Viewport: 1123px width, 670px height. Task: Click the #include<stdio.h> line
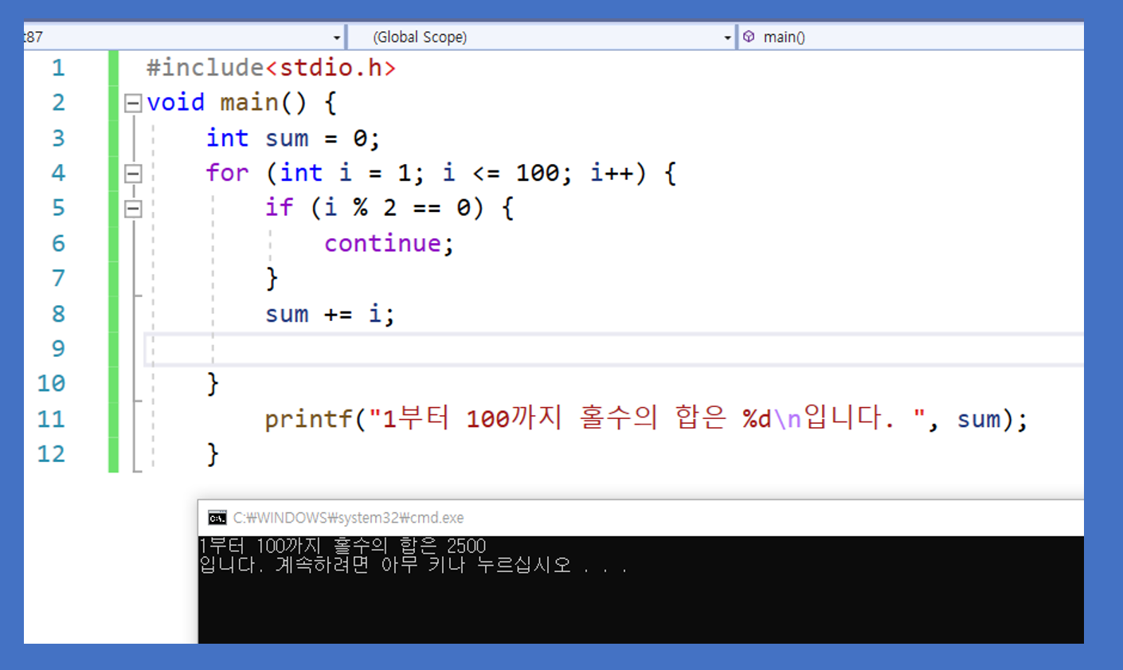click(271, 68)
